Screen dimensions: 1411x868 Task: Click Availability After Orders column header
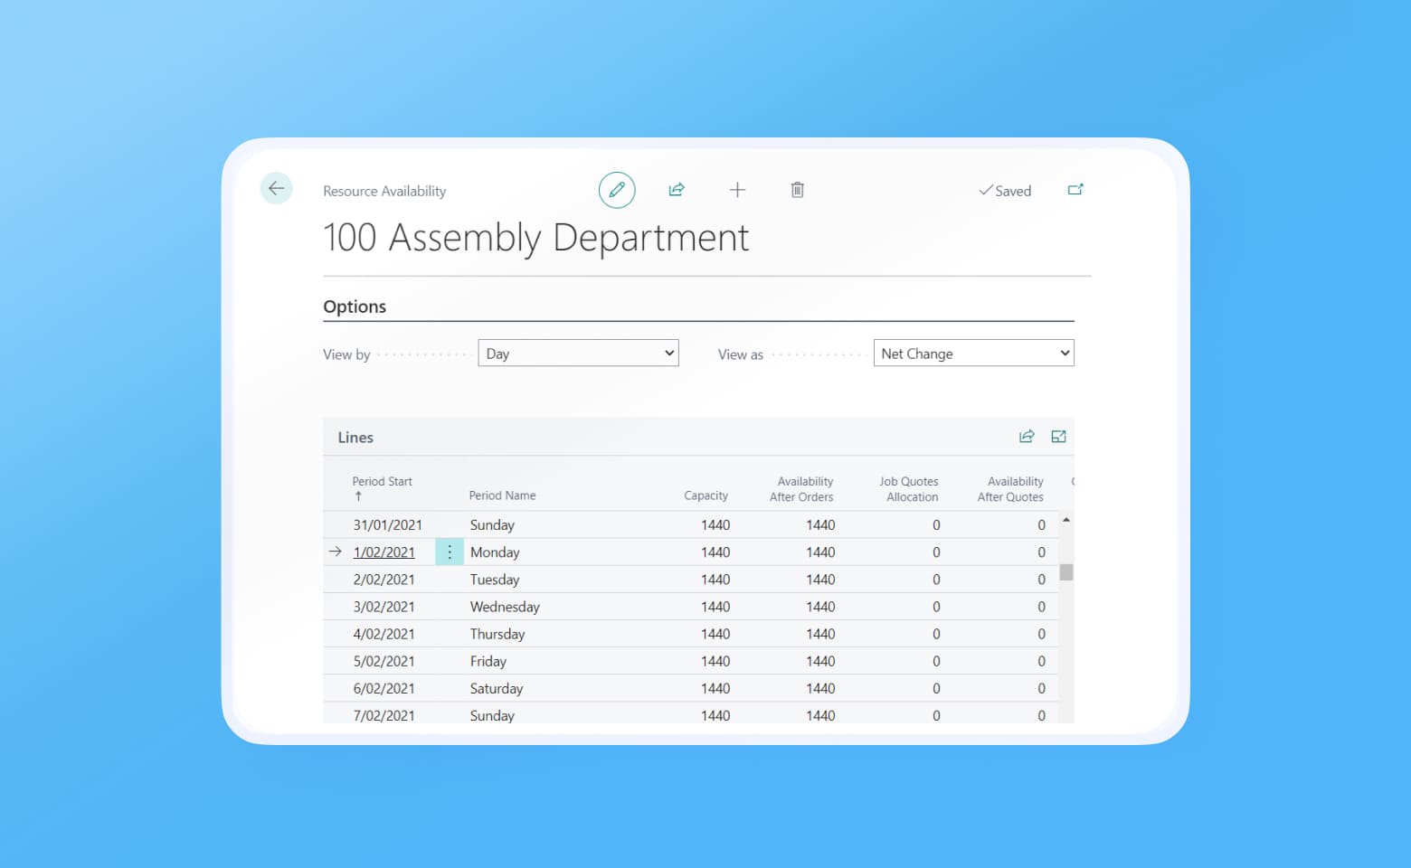tap(801, 489)
